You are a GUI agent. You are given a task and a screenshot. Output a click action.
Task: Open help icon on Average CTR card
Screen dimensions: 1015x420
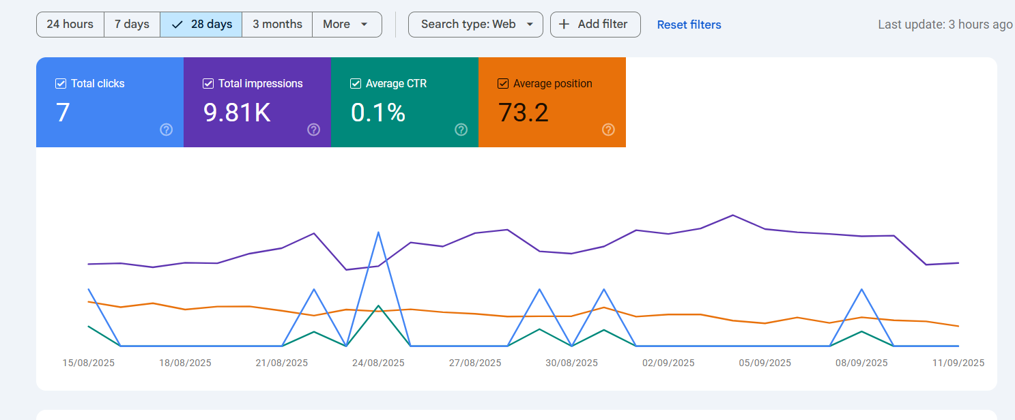461,130
